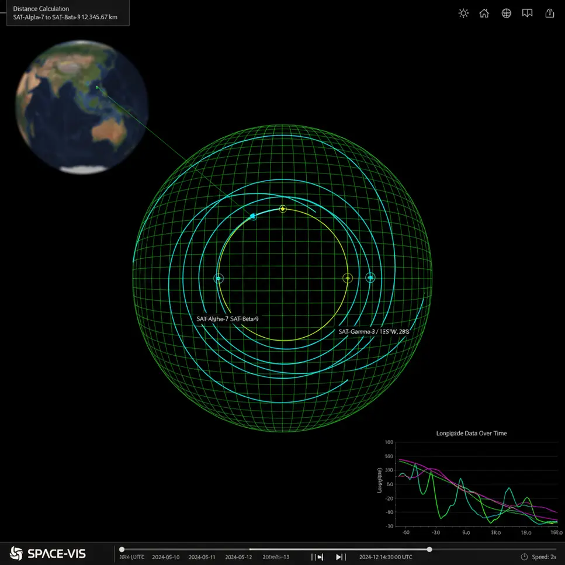565x565 pixels.
Task: Open the globe grid view icon
Action: [507, 13]
